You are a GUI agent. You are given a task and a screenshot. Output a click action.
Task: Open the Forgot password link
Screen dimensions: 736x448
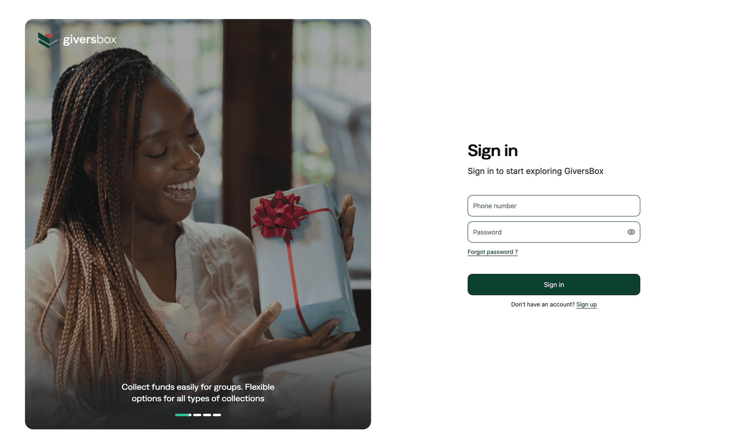493,252
